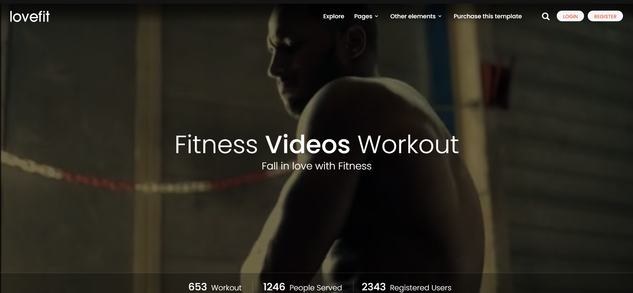Click the Fall in love with Fitness tagline
Image resolution: width=633 pixels, height=293 pixels.
click(317, 166)
